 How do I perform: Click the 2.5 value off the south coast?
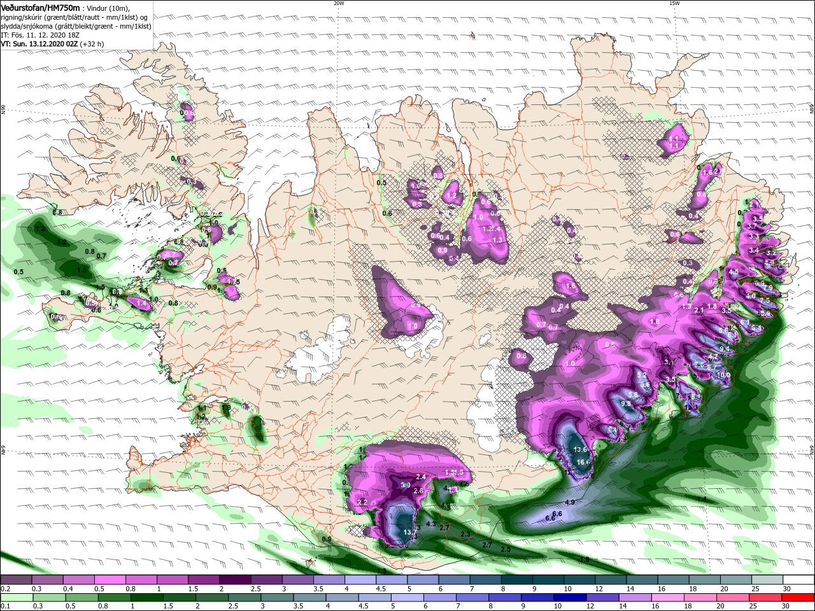tap(506, 549)
